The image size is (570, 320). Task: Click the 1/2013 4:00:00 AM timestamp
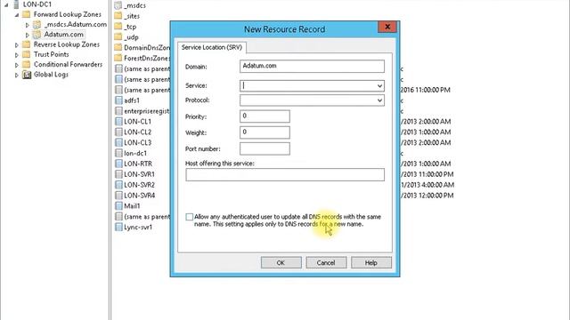[x=427, y=185]
